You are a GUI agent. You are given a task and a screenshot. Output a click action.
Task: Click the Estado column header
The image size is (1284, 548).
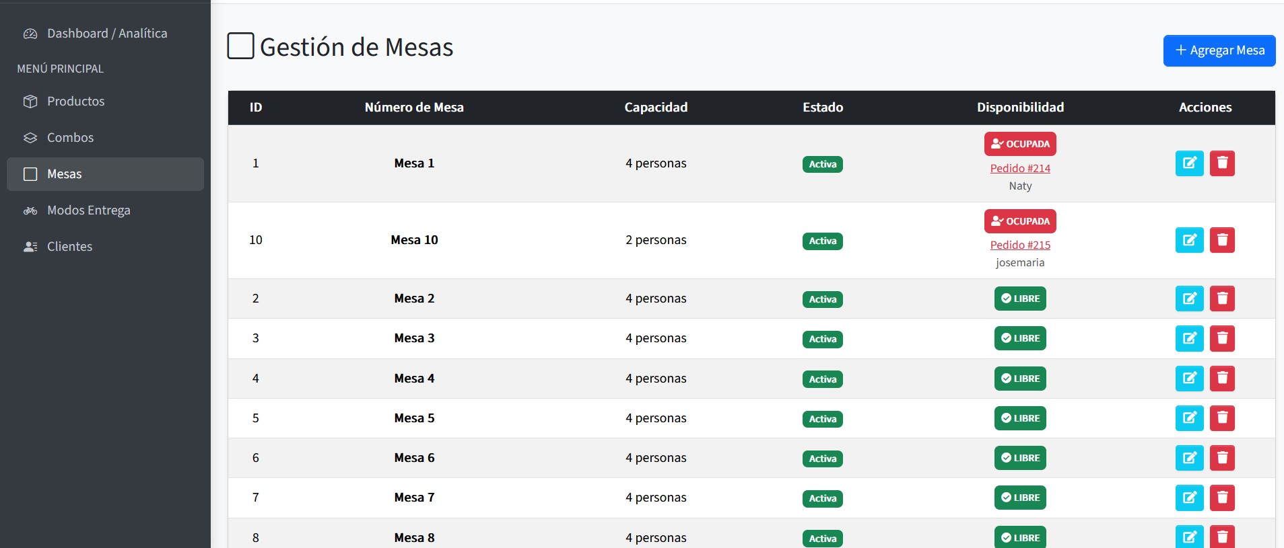[823, 108]
